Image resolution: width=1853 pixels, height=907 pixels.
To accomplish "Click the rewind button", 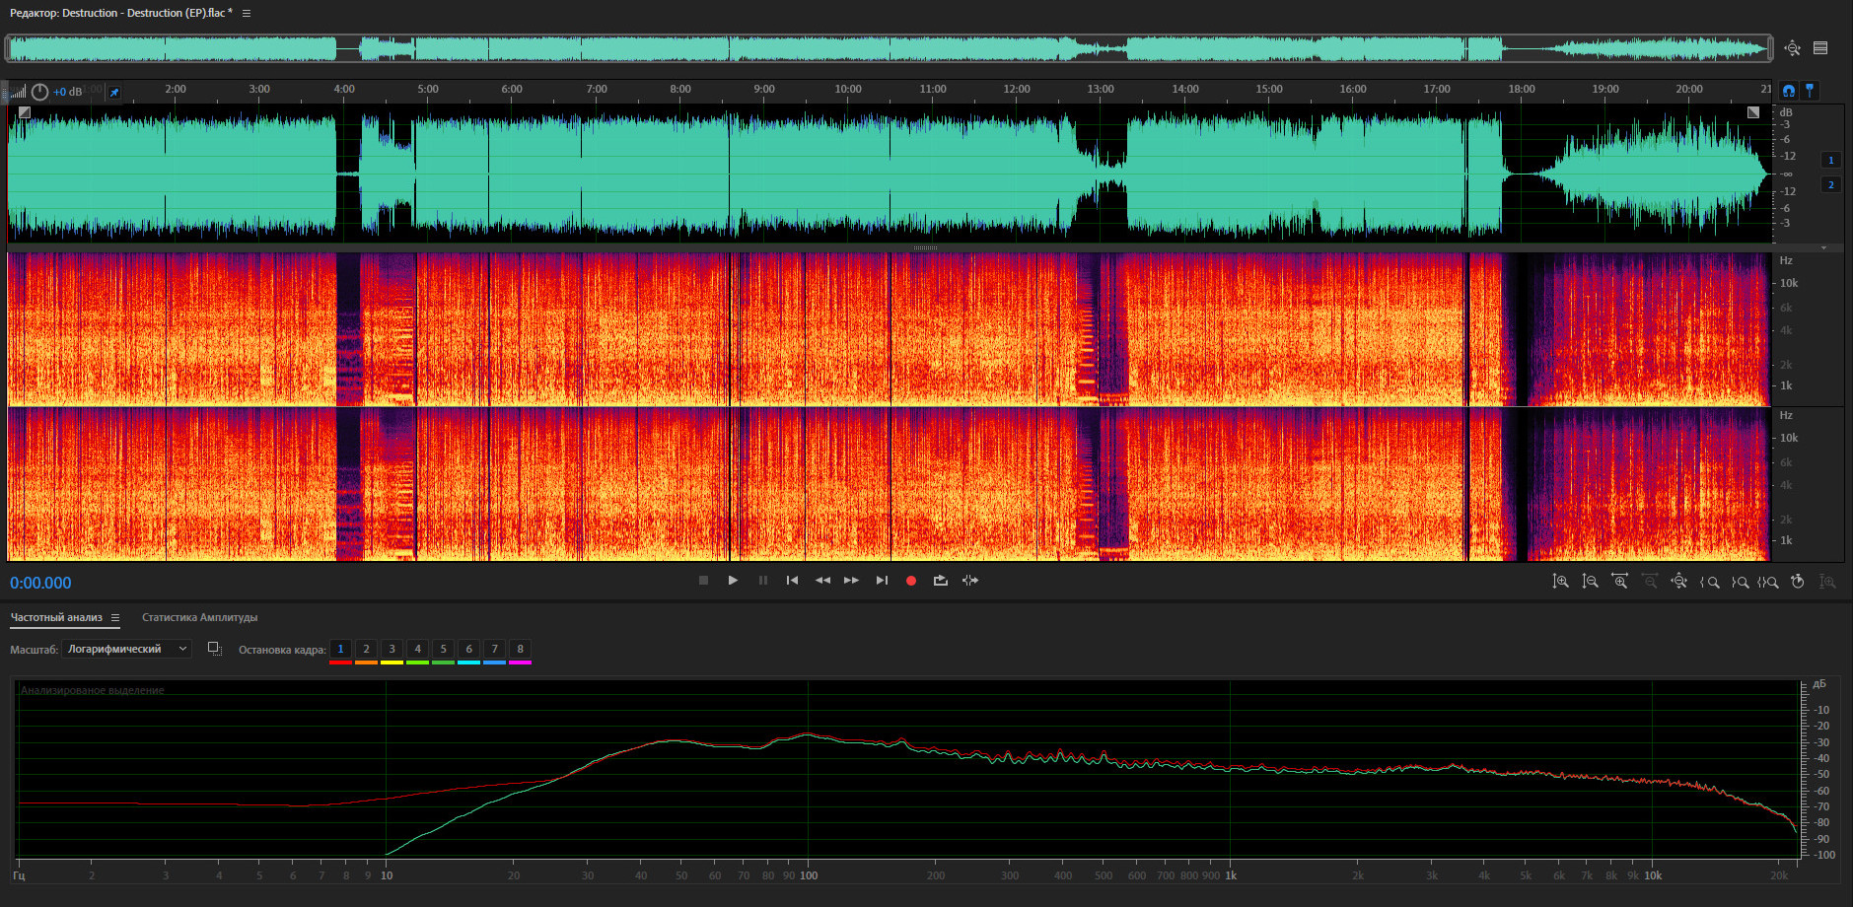I will [x=822, y=581].
